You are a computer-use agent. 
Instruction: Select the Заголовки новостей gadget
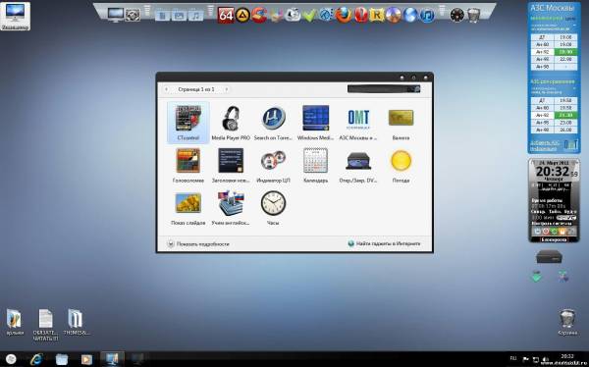pos(231,165)
